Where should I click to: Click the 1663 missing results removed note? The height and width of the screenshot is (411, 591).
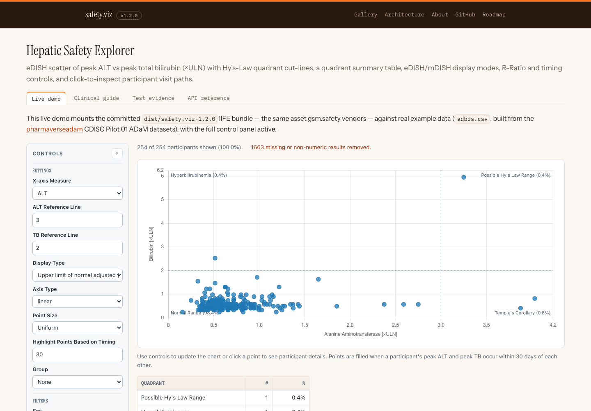point(311,147)
